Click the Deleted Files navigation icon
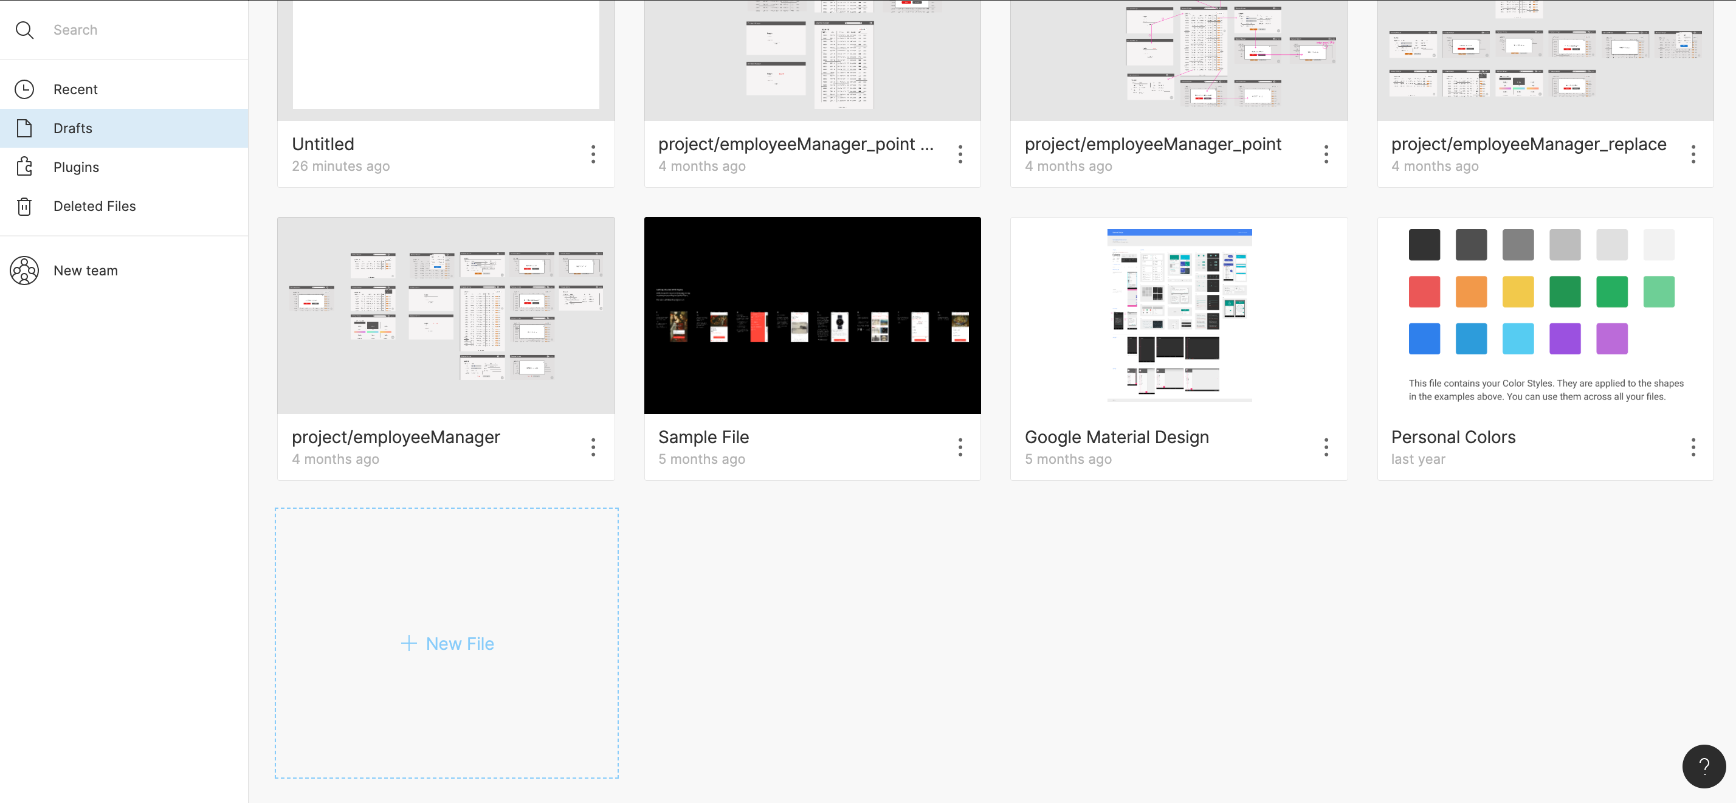Viewport: 1736px width, 803px height. coord(24,206)
